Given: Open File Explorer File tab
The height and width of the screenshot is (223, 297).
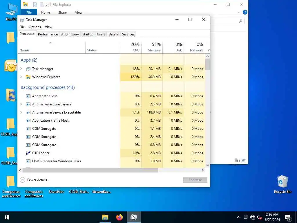Looking at the screenshot, I should (29, 12).
